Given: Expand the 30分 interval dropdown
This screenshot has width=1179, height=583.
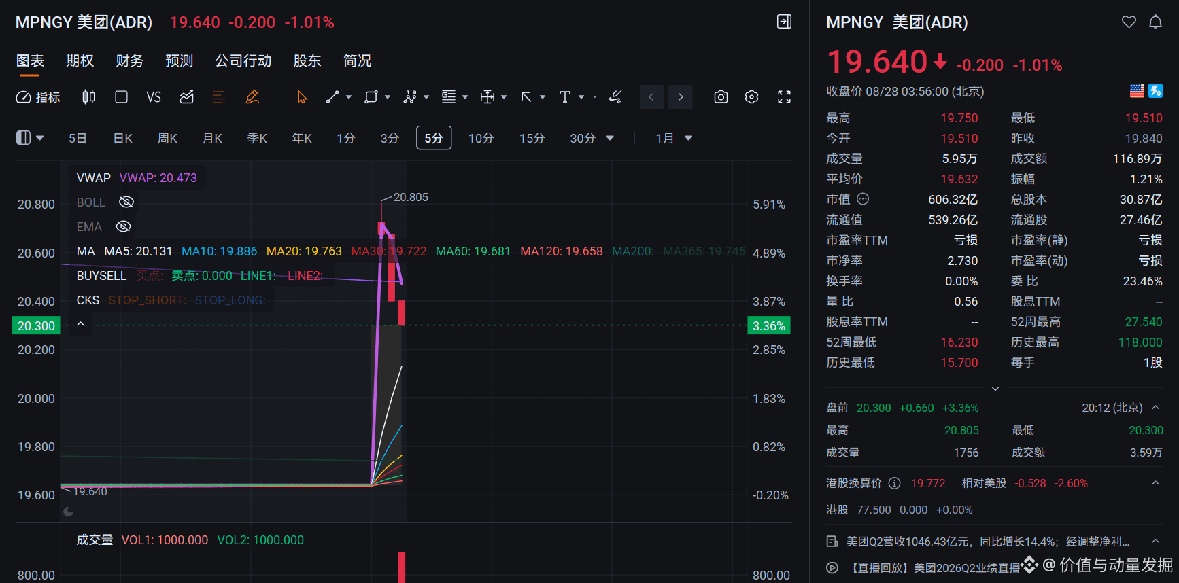Looking at the screenshot, I should coord(610,138).
